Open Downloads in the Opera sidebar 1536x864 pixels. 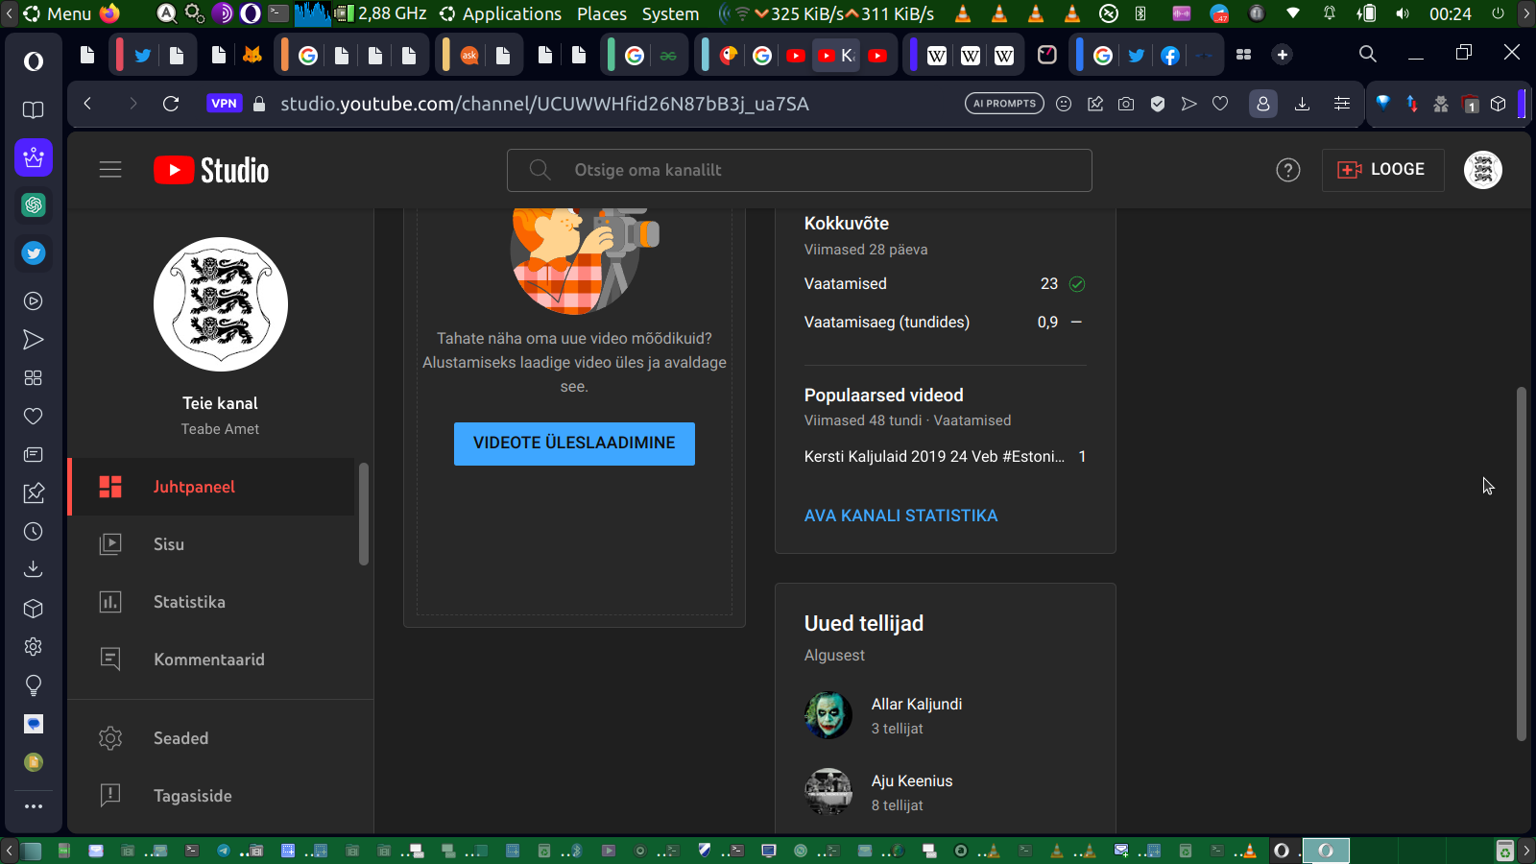tap(34, 569)
